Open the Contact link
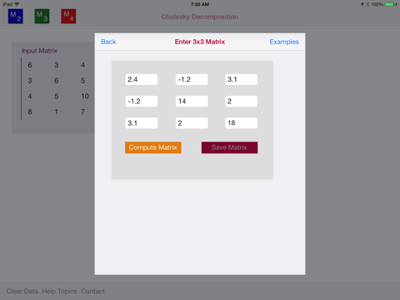Screen dimensions: 400x300 (x=92, y=291)
